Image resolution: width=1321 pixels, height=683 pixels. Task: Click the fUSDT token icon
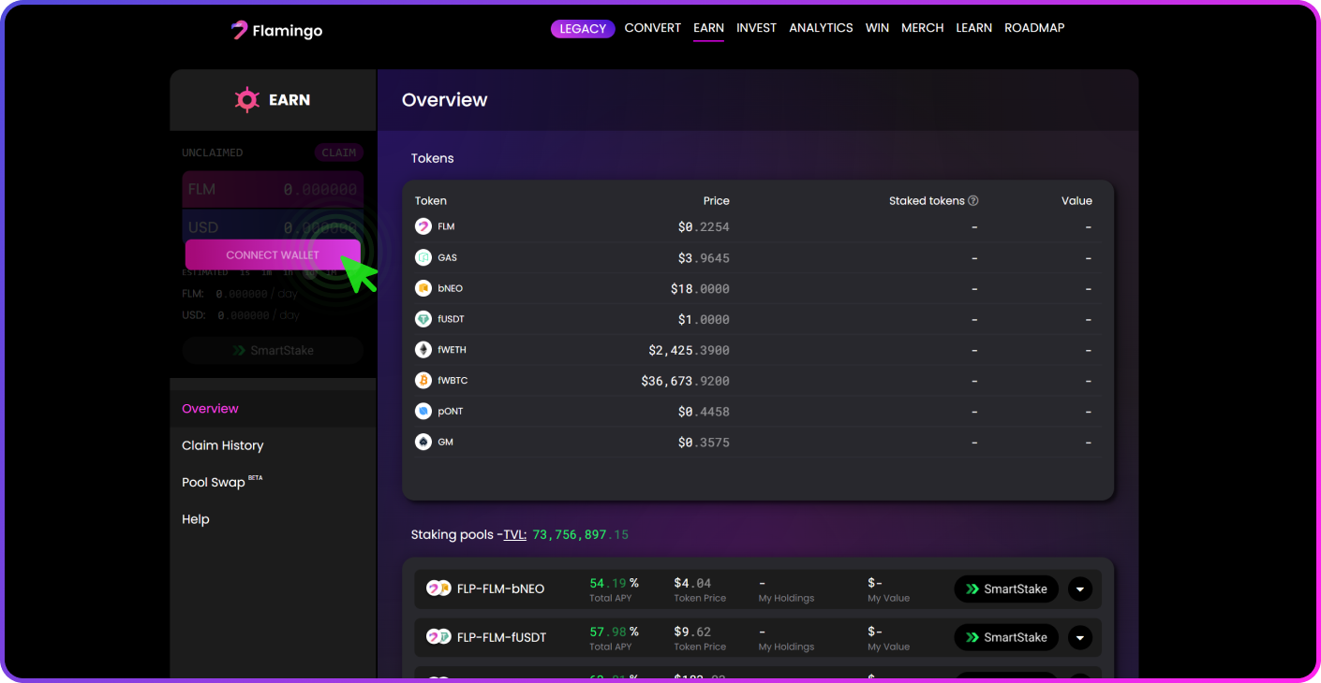423,319
